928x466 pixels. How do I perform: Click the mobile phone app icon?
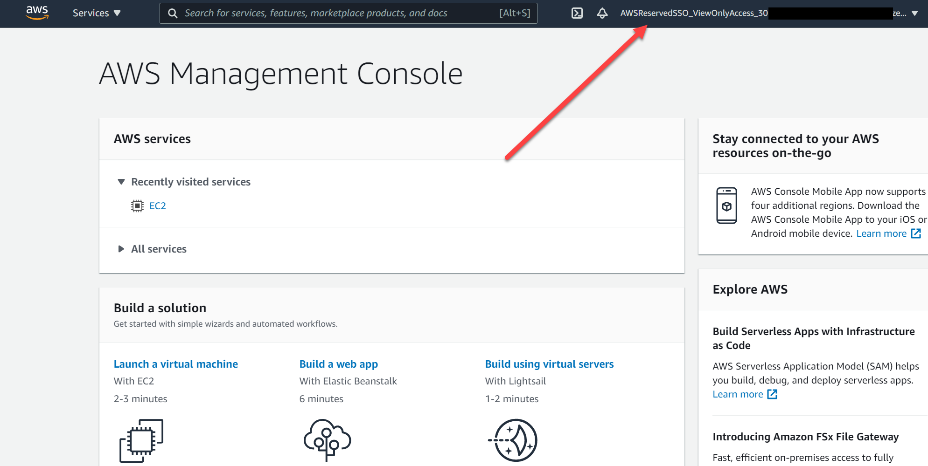726,206
